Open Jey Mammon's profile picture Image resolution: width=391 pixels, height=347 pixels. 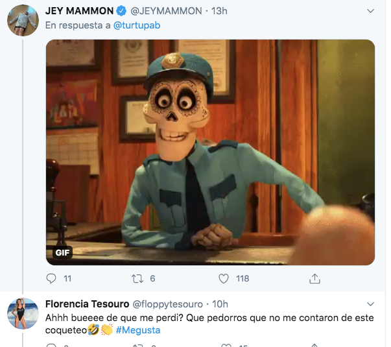tap(23, 21)
